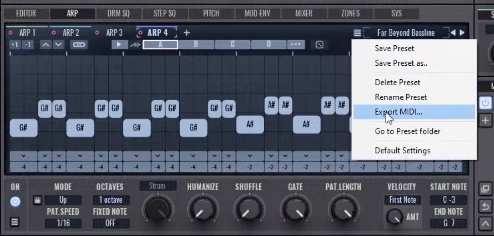Switch to the STEP SQ tab

pos(164,14)
